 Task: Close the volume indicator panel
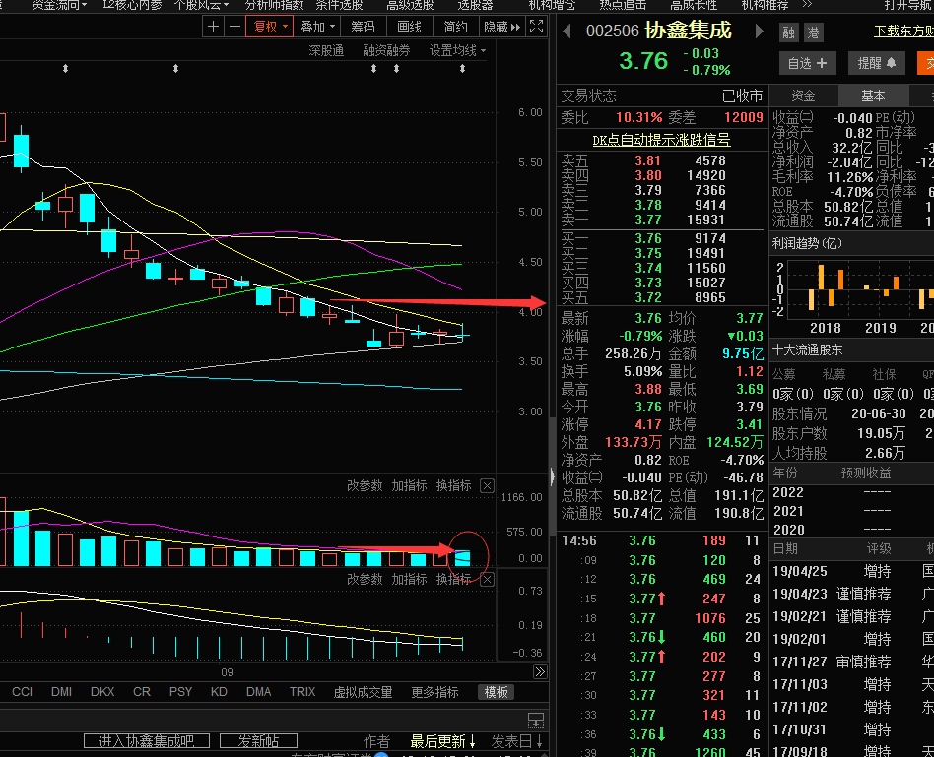(x=488, y=485)
